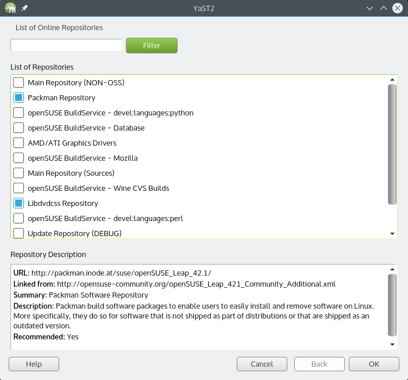Click 'Linked from' opensuse-community.org URL
The width and height of the screenshot is (408, 380).
click(196, 284)
